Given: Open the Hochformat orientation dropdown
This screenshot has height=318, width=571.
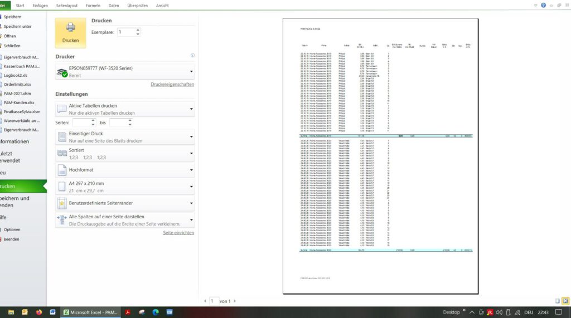Looking at the screenshot, I should [191, 169].
